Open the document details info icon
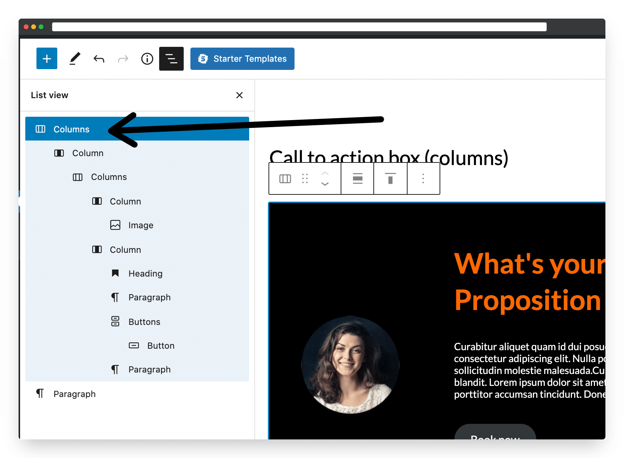 [147, 59]
